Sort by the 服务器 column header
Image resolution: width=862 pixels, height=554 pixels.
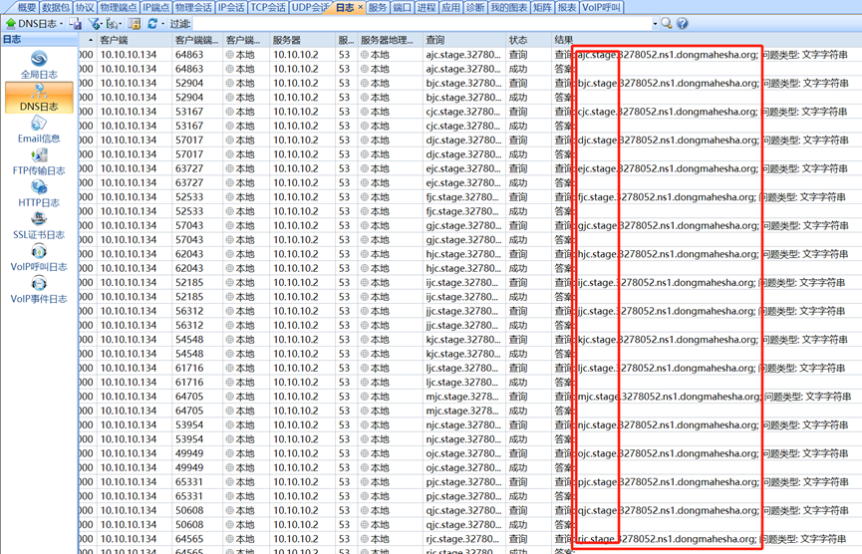tap(287, 40)
